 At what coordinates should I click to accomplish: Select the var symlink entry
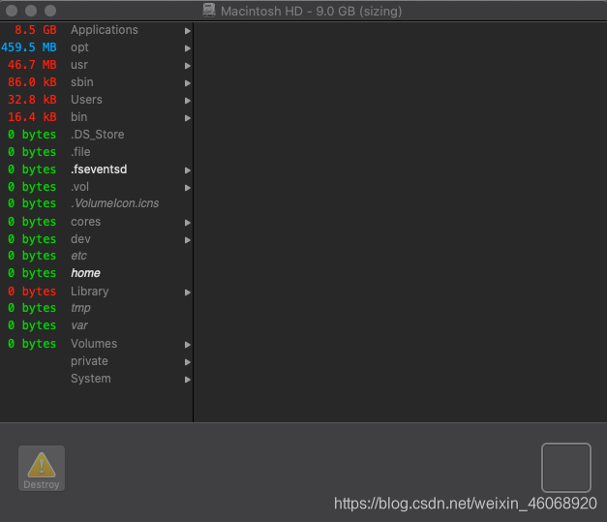pyautogui.click(x=79, y=325)
